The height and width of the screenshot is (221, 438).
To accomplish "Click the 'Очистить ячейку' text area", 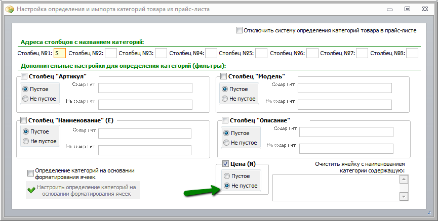I will (336, 188).
